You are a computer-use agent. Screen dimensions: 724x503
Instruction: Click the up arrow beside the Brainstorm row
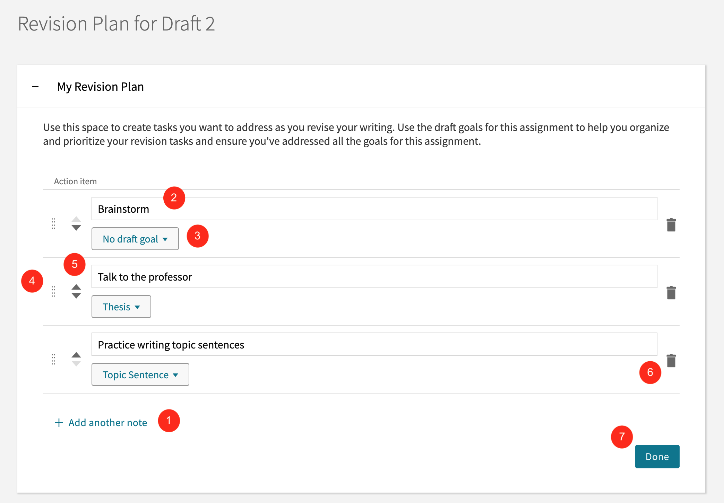[x=76, y=220]
